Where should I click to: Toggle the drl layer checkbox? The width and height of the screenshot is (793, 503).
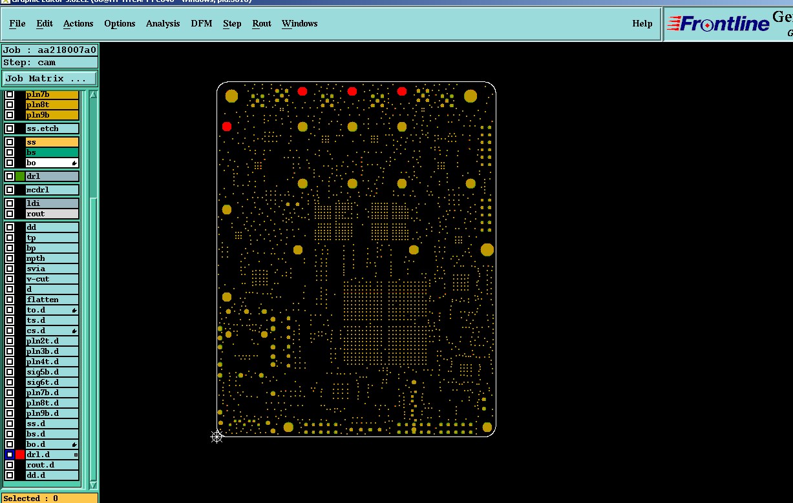tap(10, 176)
